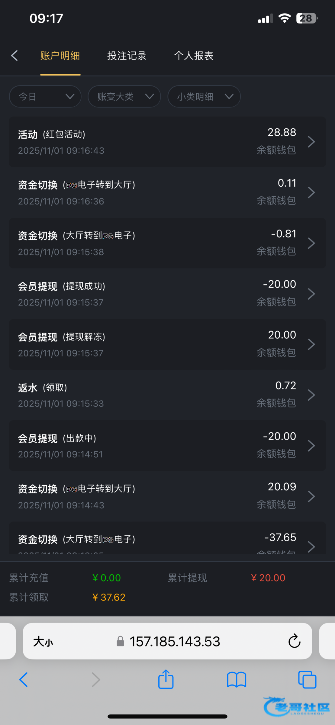Open the 提现成功 -20.00 record
This screenshot has height=725, width=335.
[167, 294]
